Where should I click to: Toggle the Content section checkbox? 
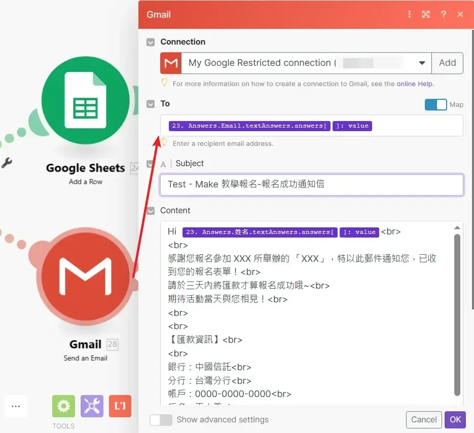pos(151,211)
